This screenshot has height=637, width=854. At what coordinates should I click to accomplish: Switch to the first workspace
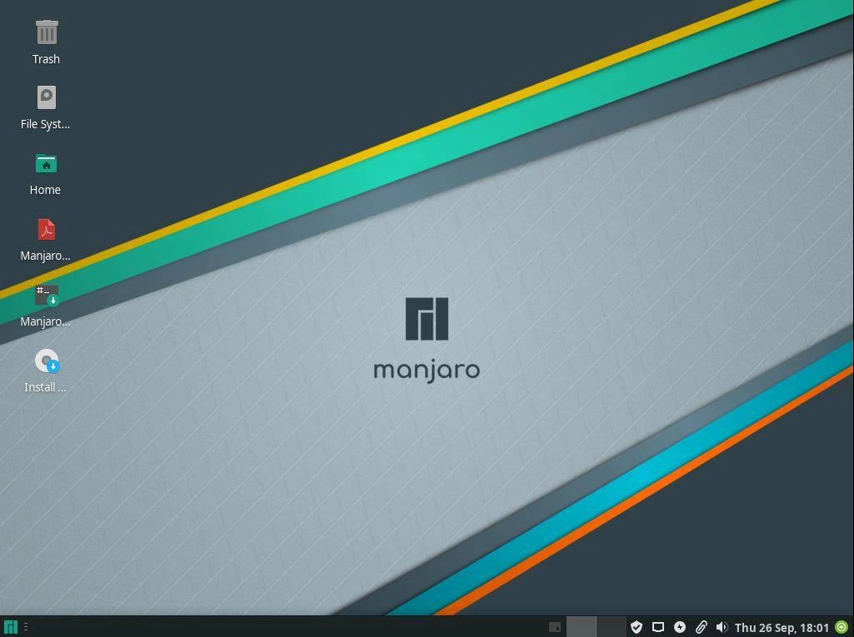point(581,627)
